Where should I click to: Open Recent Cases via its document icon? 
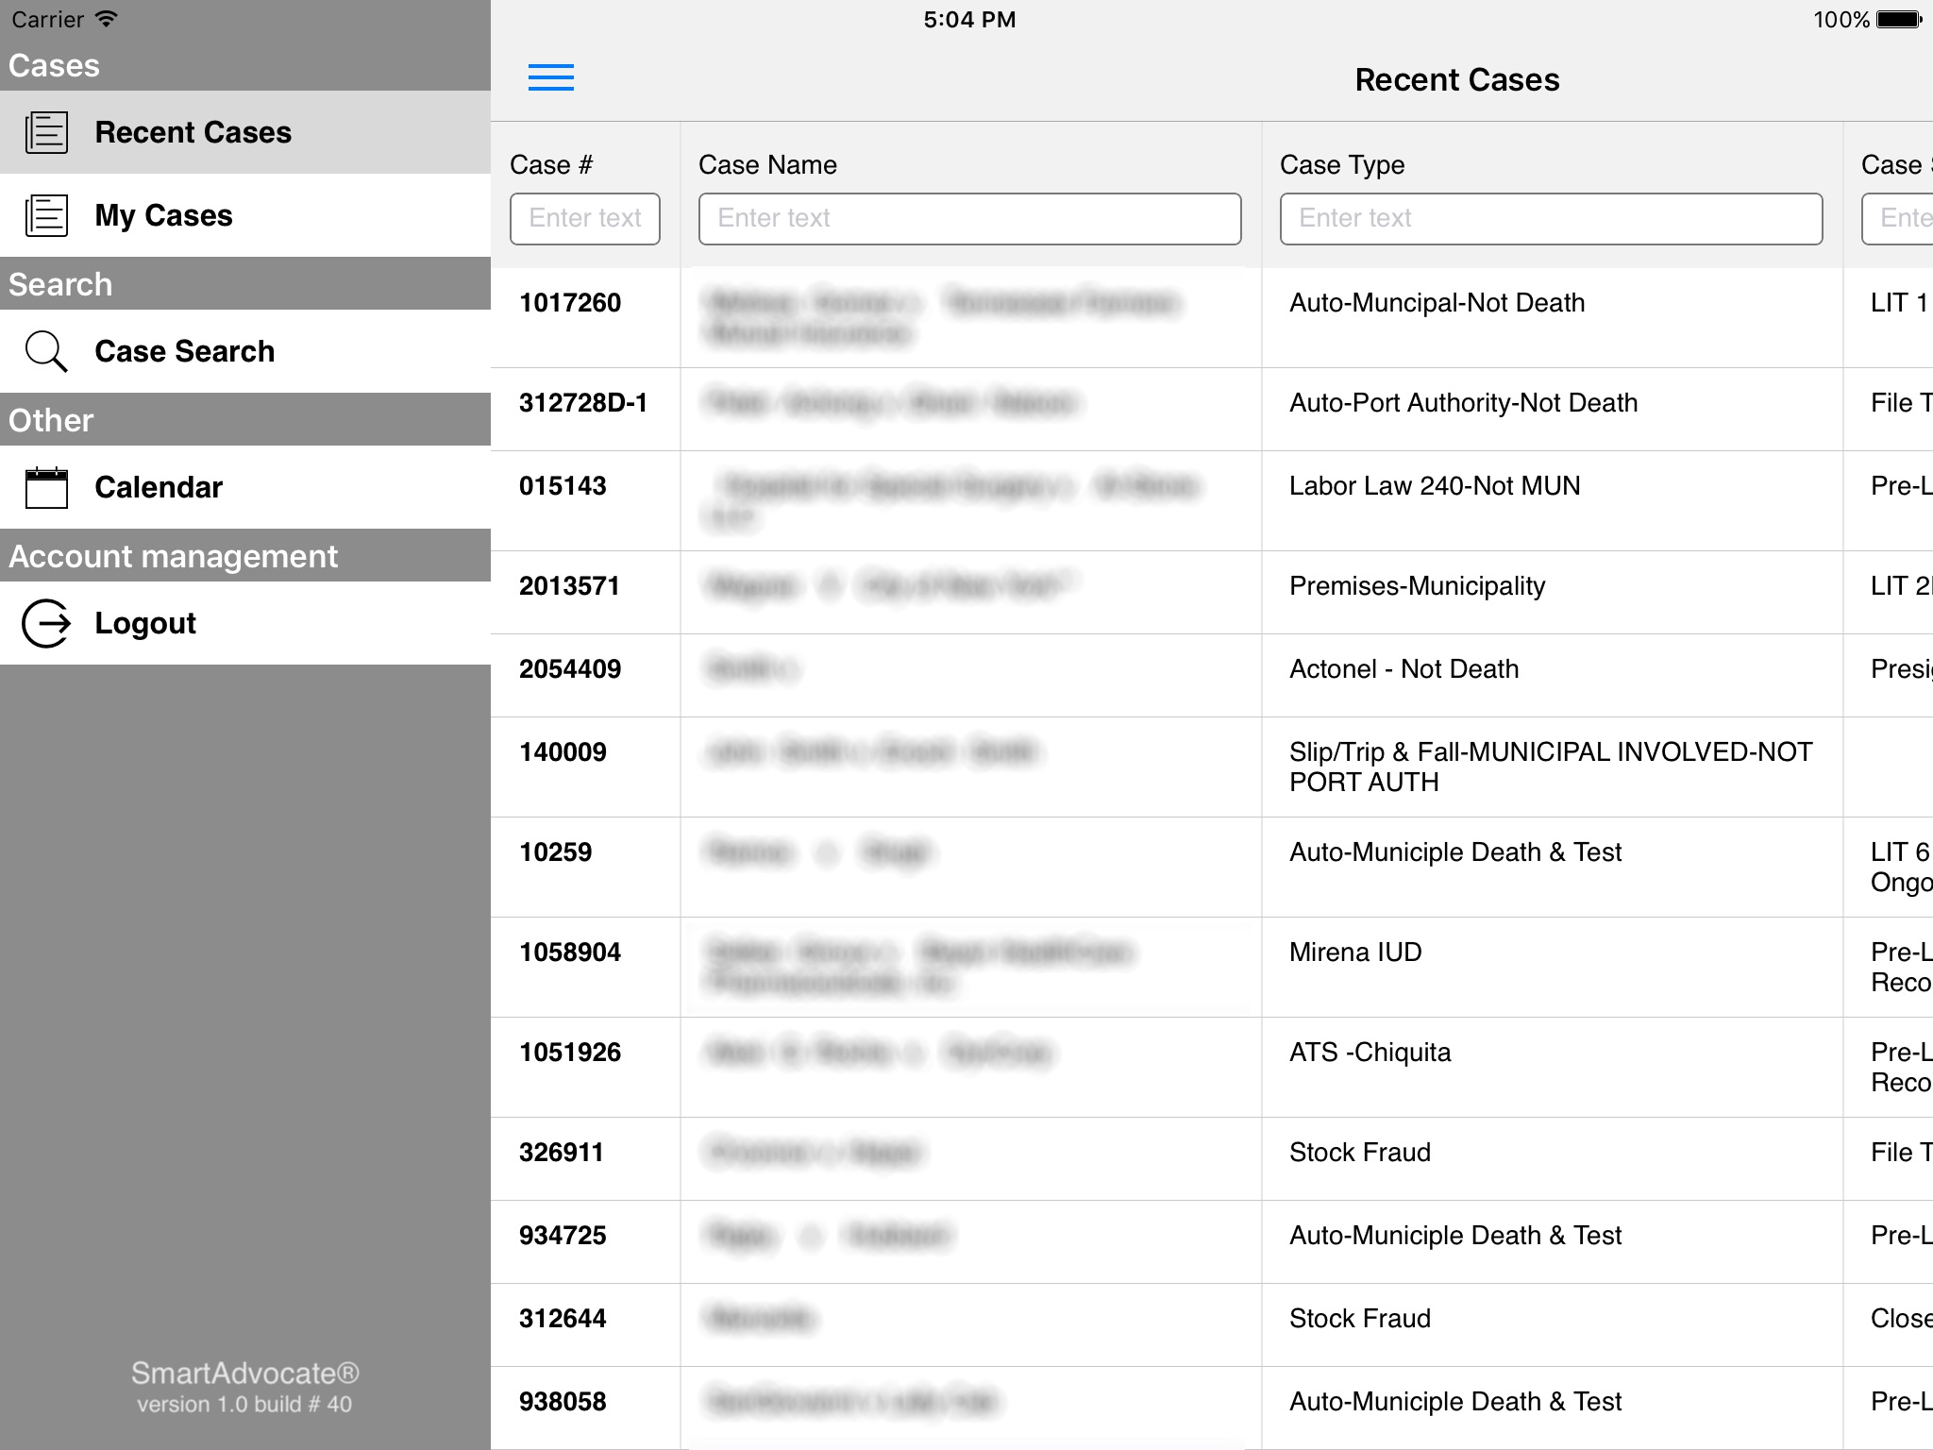(46, 132)
